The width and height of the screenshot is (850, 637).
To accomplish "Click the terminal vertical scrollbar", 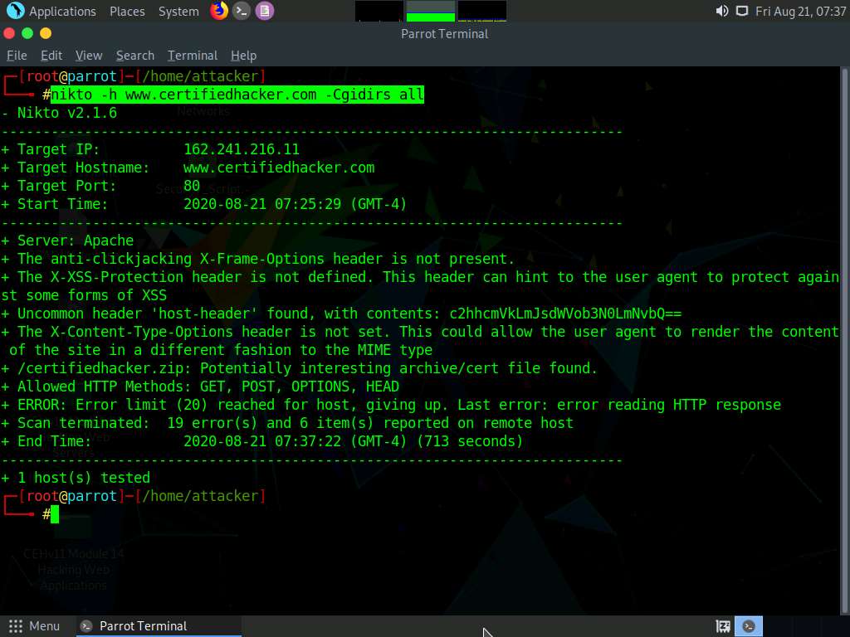I will [x=844, y=340].
